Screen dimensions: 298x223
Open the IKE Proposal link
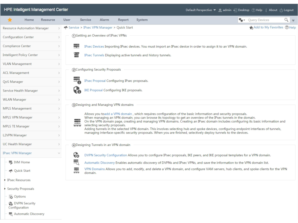click(x=93, y=90)
